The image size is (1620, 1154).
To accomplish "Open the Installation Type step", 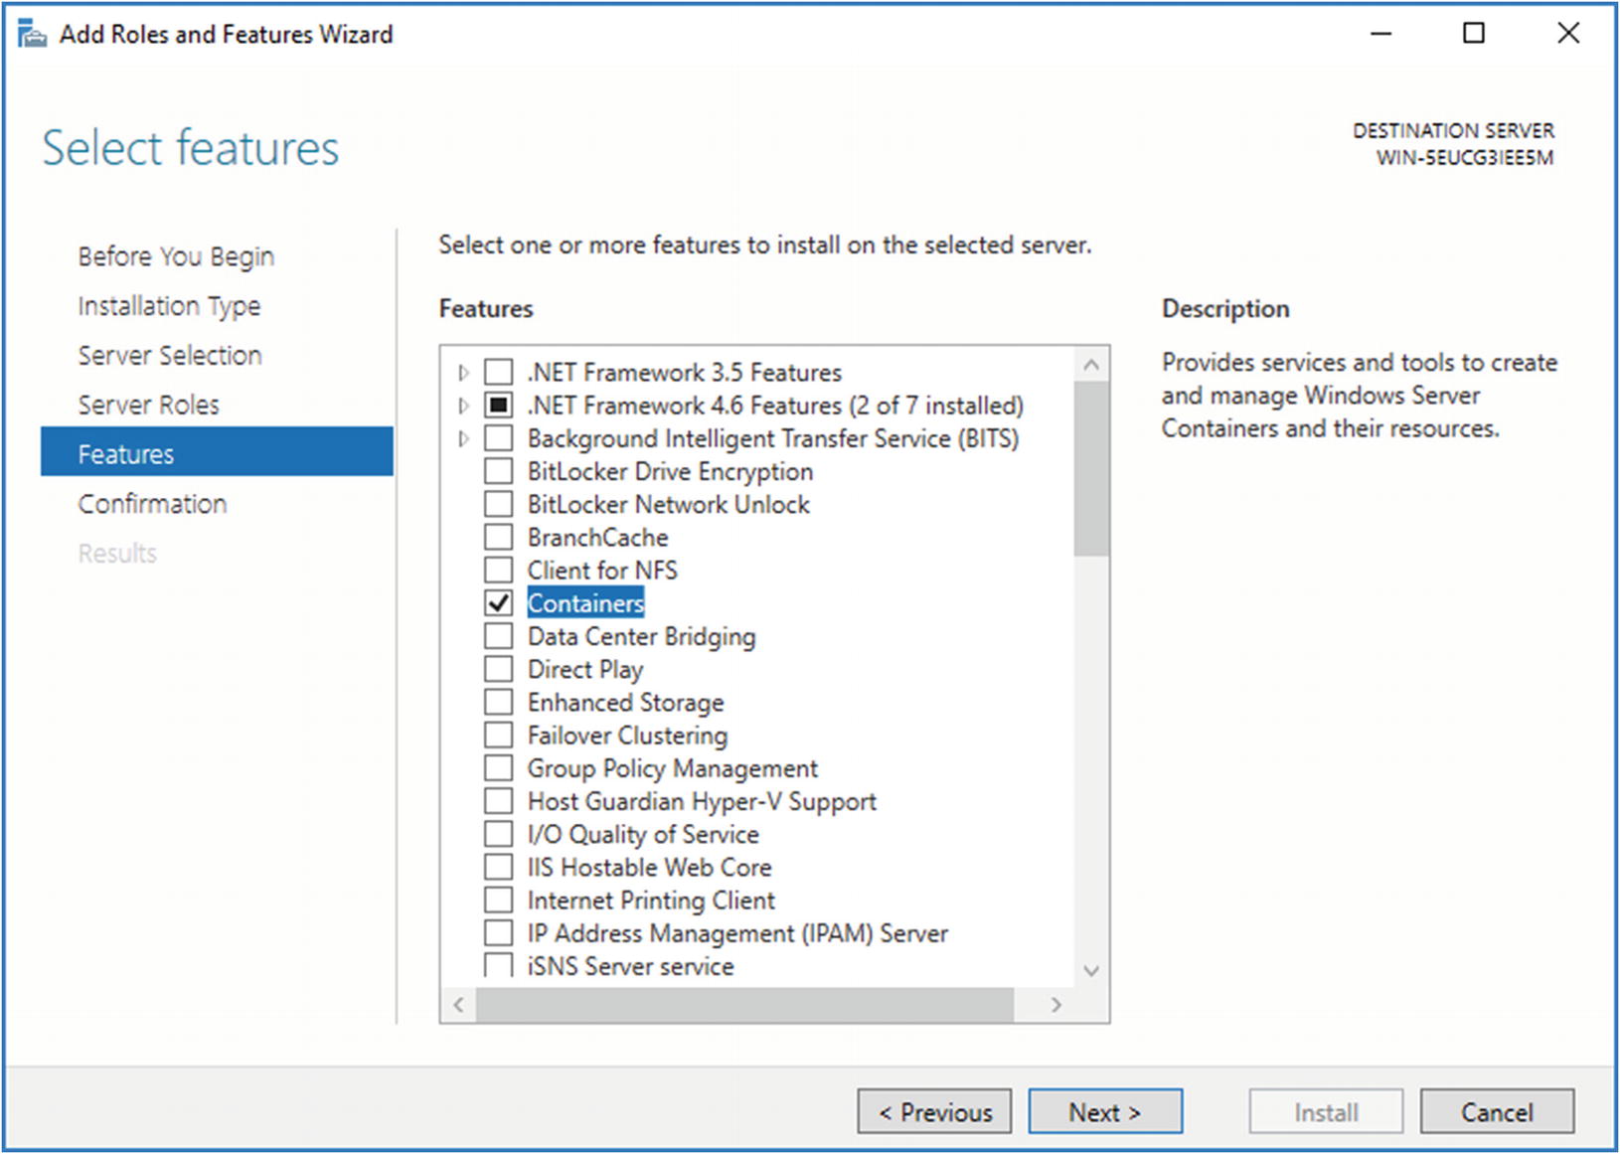I will 169,306.
